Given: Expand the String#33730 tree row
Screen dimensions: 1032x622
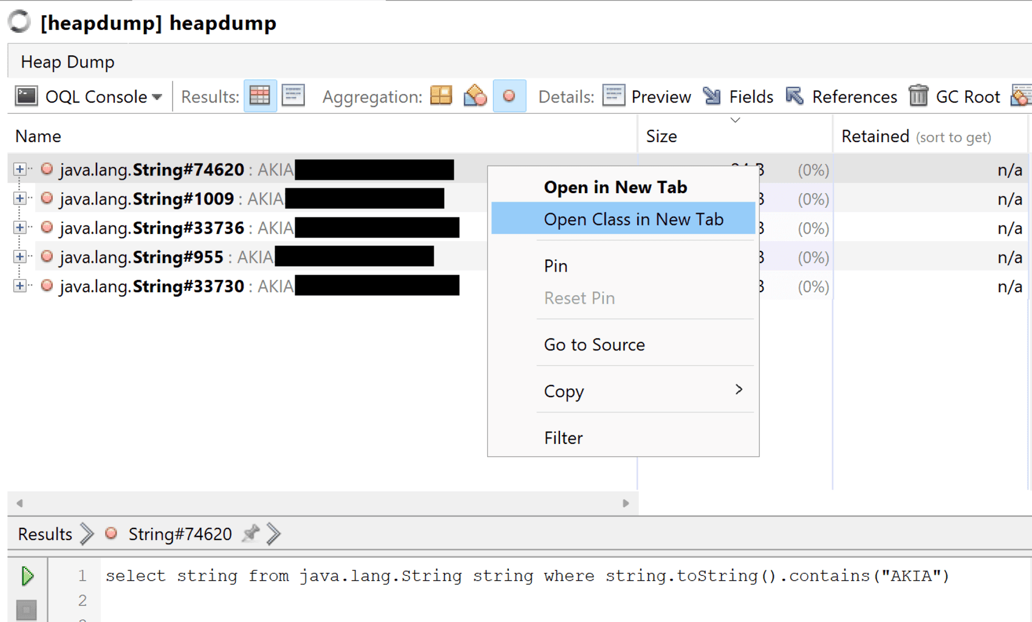Looking at the screenshot, I should coord(19,285).
